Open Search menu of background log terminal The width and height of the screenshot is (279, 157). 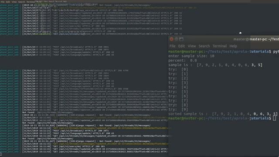(21, 2)
